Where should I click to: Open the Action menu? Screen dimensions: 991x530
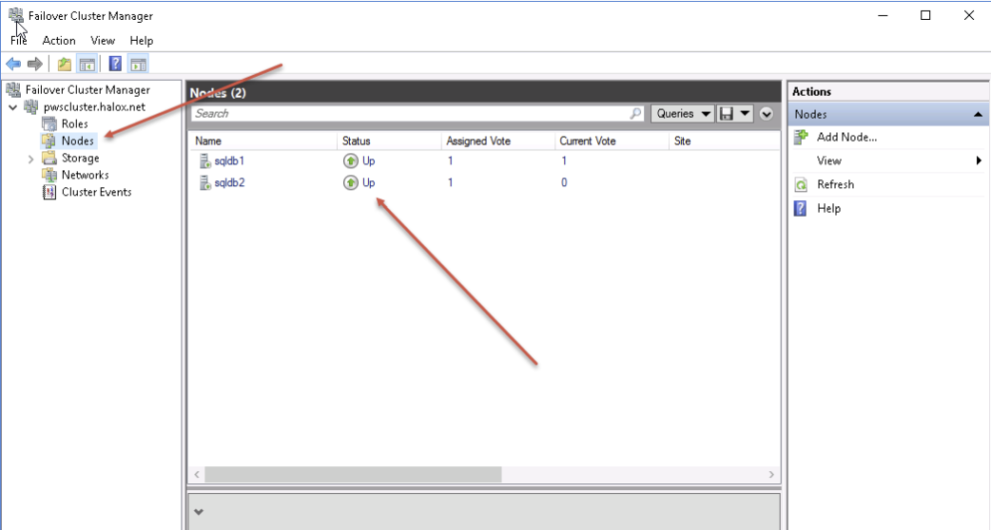coord(59,41)
